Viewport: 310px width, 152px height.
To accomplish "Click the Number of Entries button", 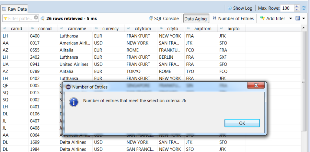I will (x=233, y=18).
